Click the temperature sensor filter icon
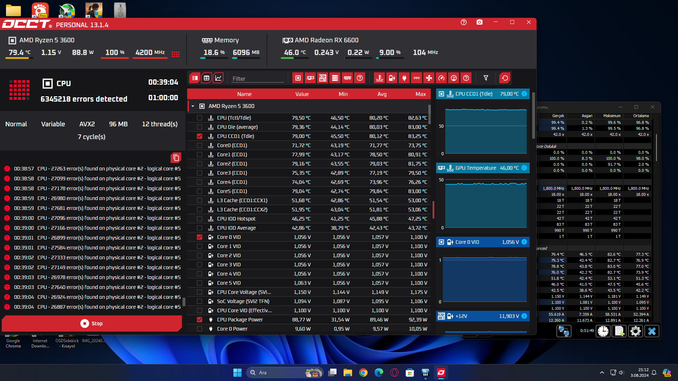Viewport: 678px width, 381px height. click(380, 78)
